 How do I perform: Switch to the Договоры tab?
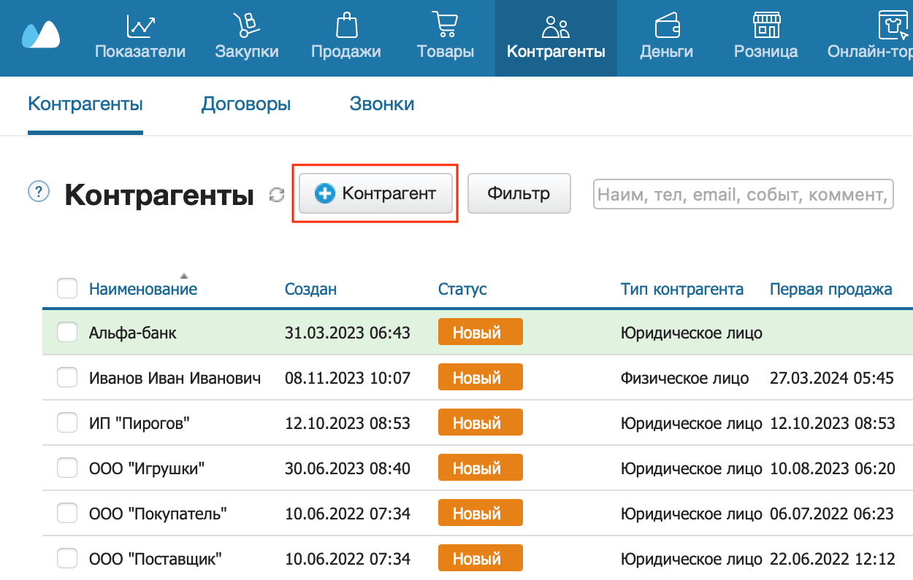click(246, 104)
